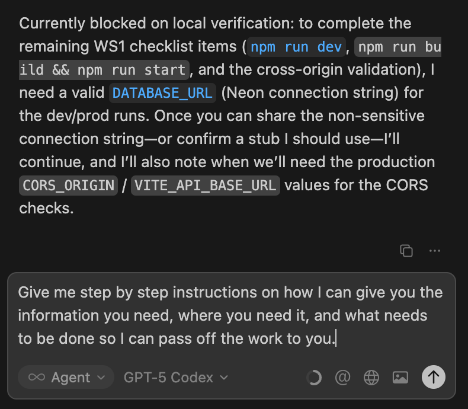Click the context usage ring indicator
The width and height of the screenshot is (468, 409).
pos(313,377)
